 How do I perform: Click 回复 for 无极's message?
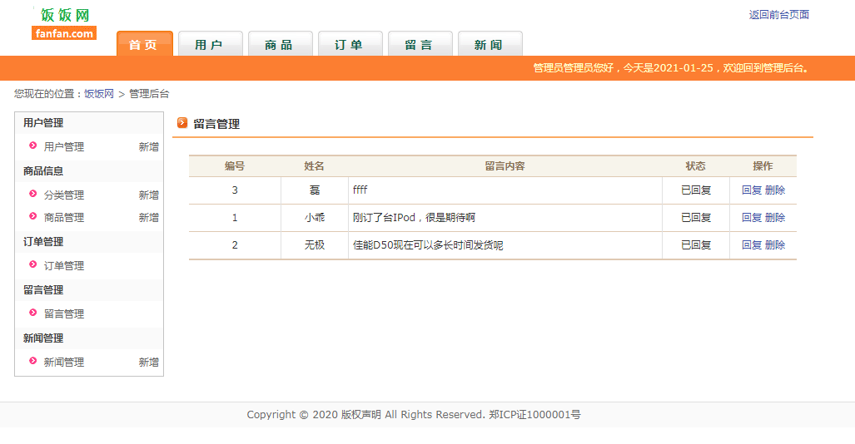752,245
